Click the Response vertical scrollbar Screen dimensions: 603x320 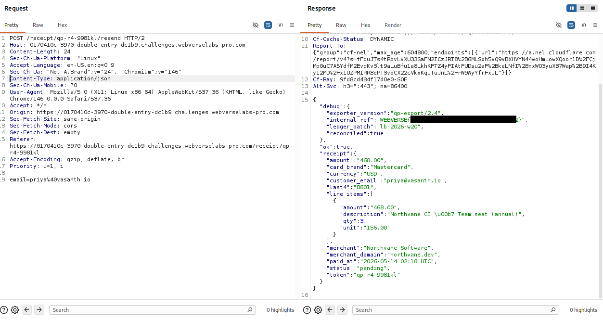tap(600, 190)
